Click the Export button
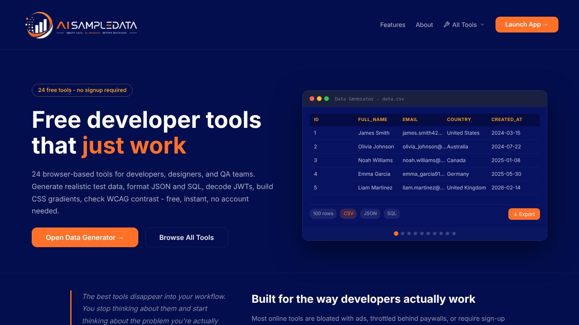This screenshot has height=325, width=579. pos(524,214)
